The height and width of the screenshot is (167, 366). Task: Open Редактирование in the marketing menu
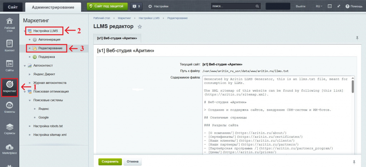[x=50, y=48]
